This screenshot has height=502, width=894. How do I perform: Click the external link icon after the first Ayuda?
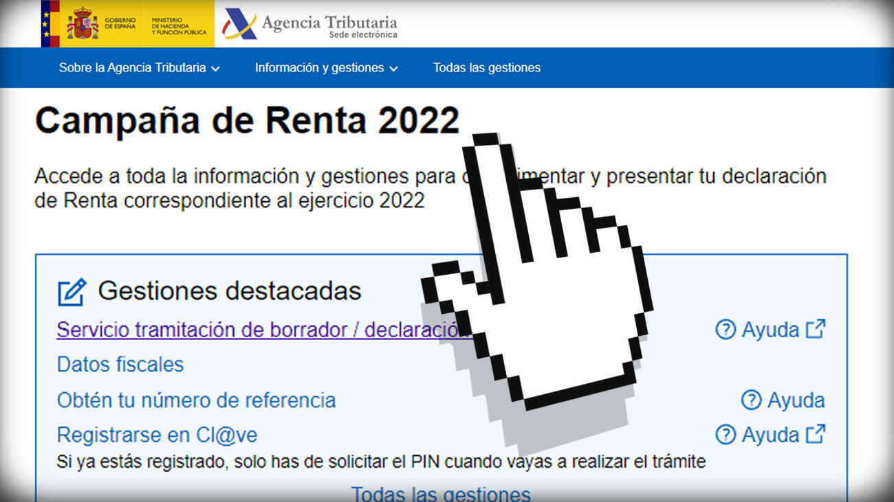[816, 328]
